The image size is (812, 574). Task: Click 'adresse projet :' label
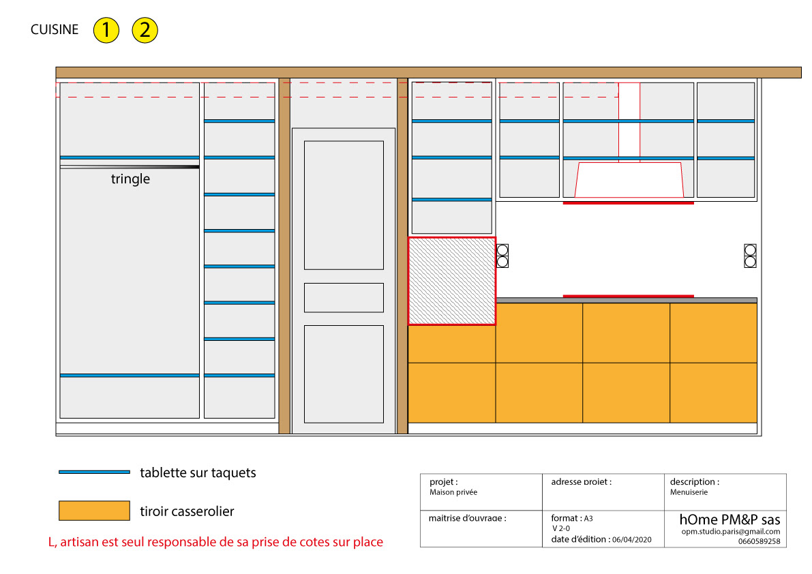pos(581,482)
